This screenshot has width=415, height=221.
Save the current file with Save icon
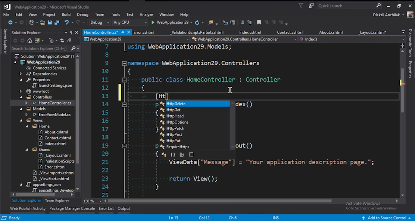[x=50, y=22]
